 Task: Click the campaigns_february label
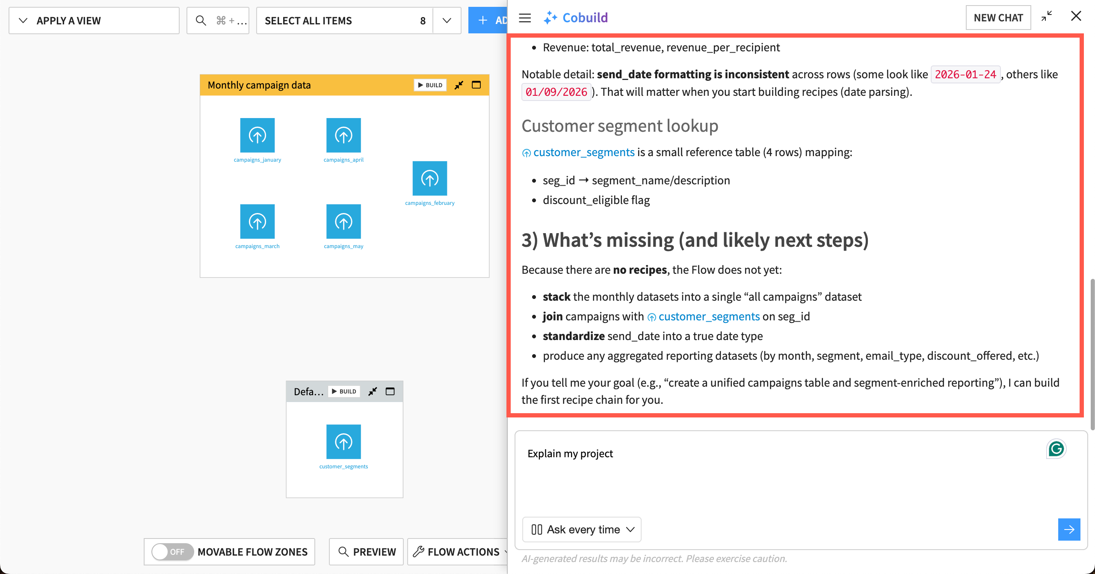coord(429,203)
